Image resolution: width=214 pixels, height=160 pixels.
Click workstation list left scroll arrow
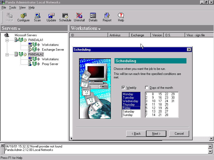71,138
